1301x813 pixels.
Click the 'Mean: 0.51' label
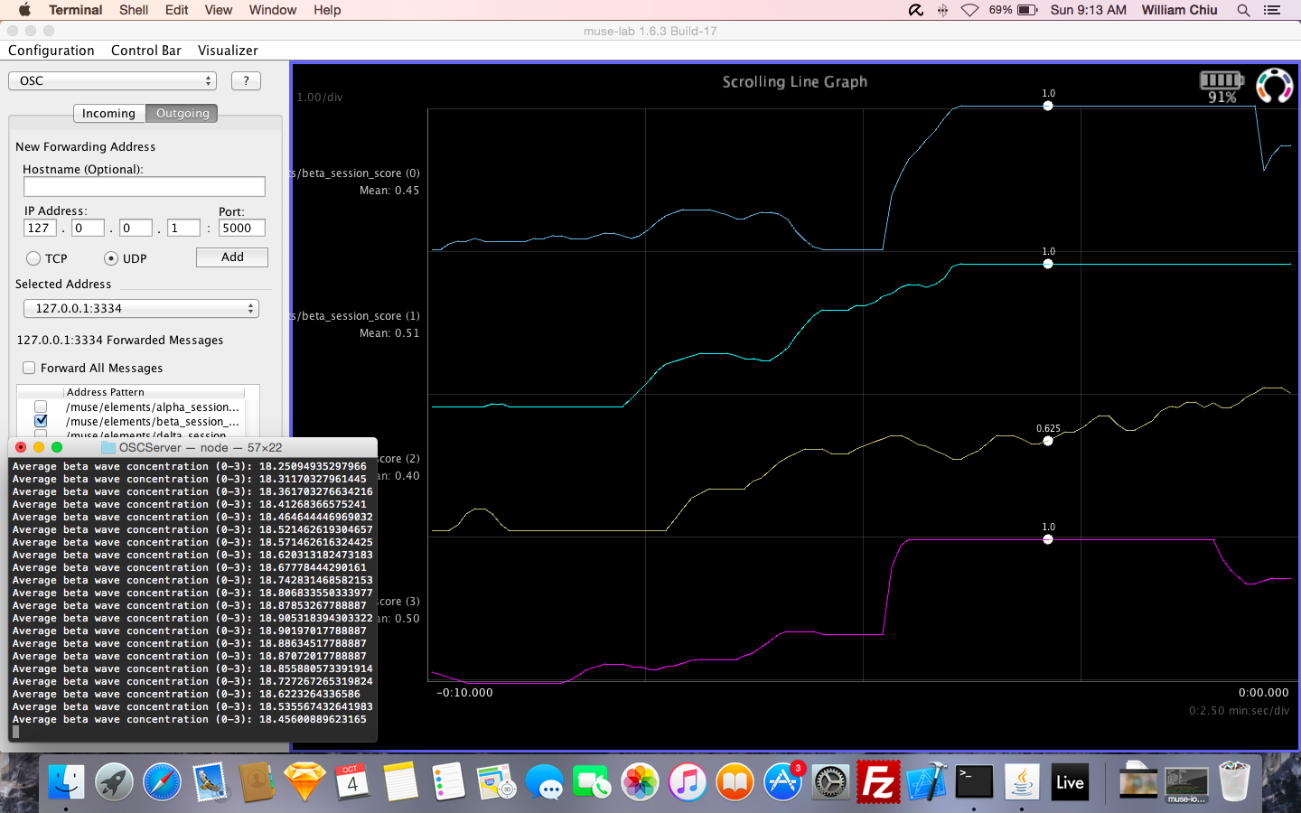389,333
